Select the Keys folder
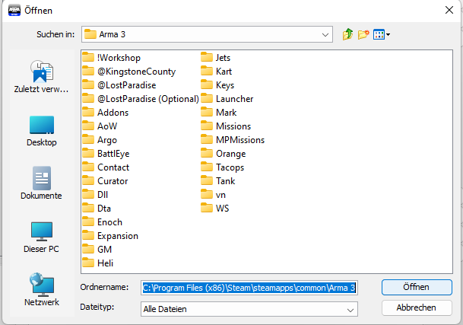463x325 pixels. [x=217, y=85]
